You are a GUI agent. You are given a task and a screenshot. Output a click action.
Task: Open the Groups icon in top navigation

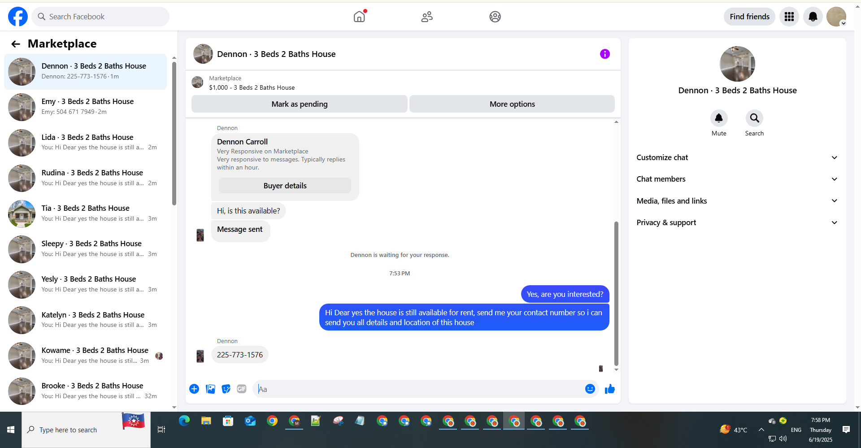495,17
